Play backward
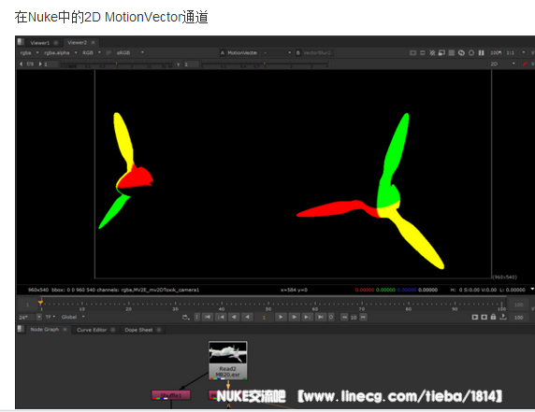 (247, 318)
